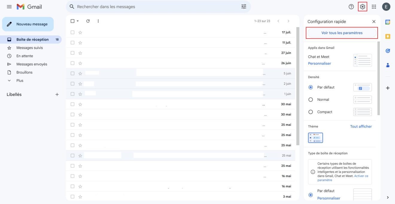Select the message dated 26 juin

click(x=72, y=63)
